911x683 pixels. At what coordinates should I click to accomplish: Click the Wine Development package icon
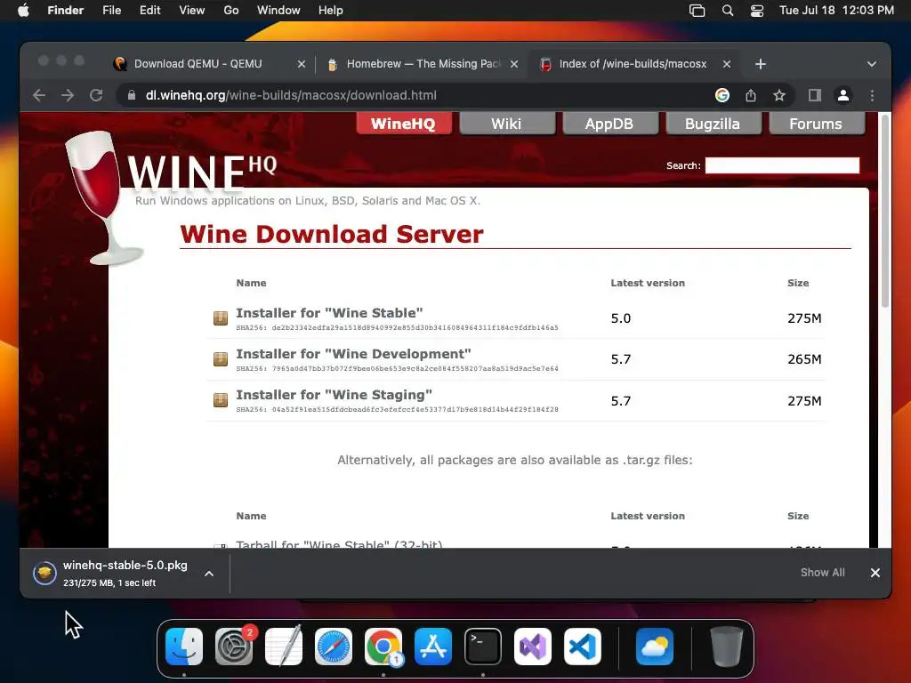click(221, 359)
